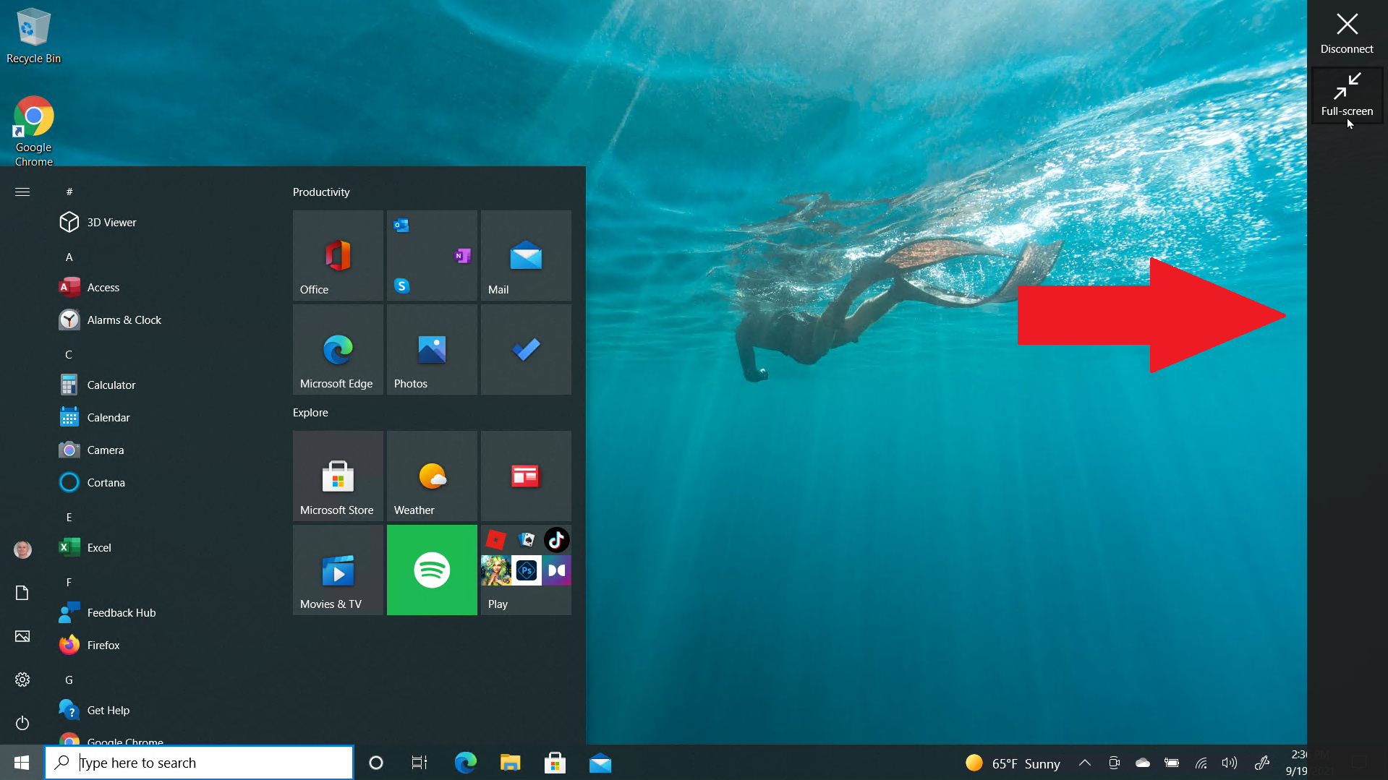Click the taskbar search box
The image size is (1388, 780).
click(x=199, y=763)
